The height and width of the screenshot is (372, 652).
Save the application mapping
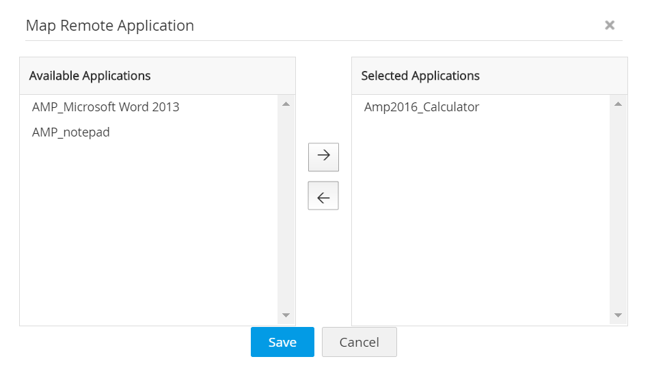point(282,342)
